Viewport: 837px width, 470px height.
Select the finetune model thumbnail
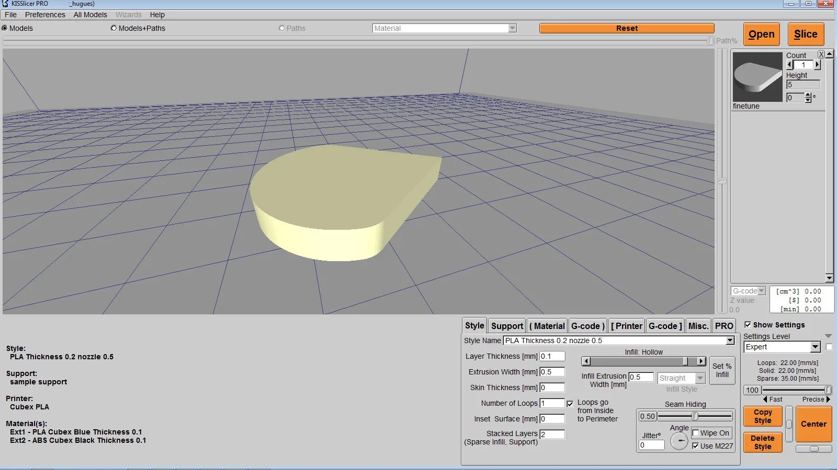[x=757, y=77]
